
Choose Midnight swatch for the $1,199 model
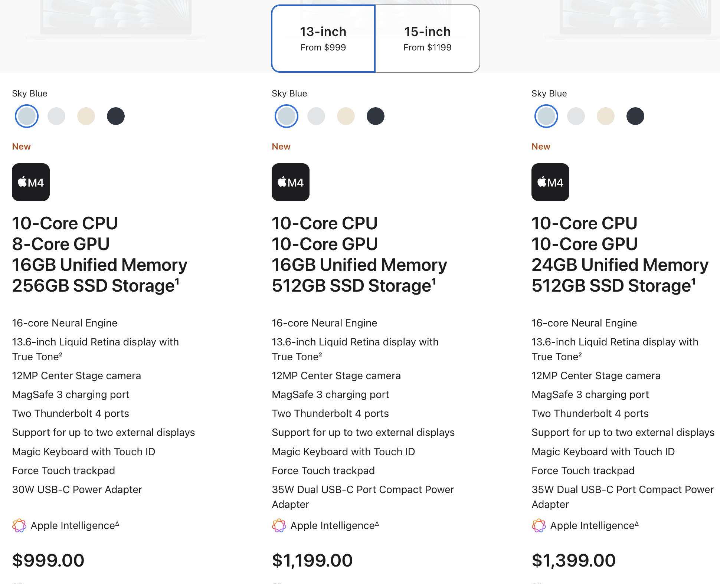pos(376,116)
